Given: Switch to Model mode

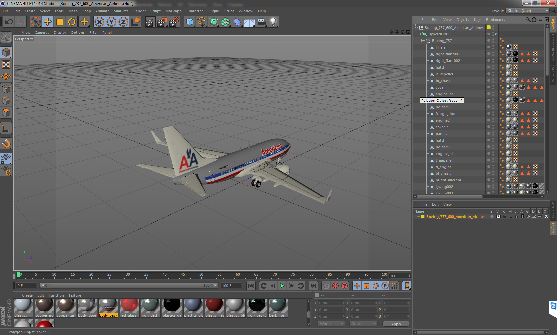Looking at the screenshot, I should pos(6,53).
